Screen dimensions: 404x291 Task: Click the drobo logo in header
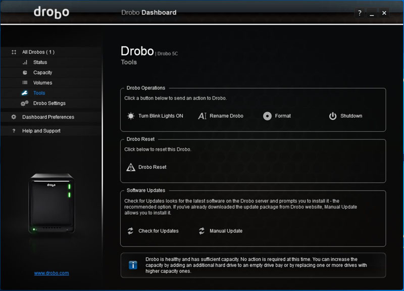(52, 12)
